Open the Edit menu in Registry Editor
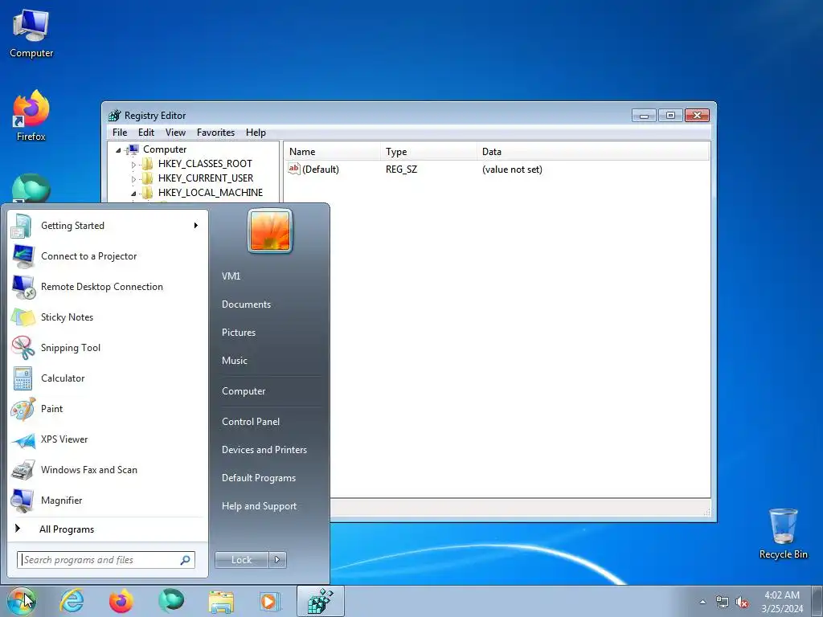The image size is (823, 617). (x=146, y=133)
